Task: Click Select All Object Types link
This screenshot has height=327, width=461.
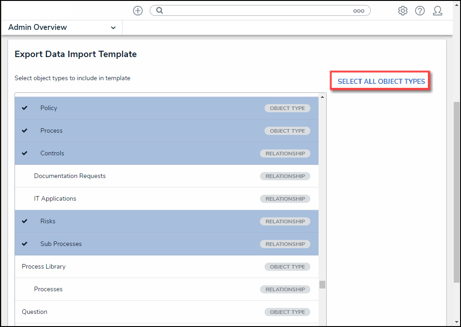Action: click(x=381, y=82)
